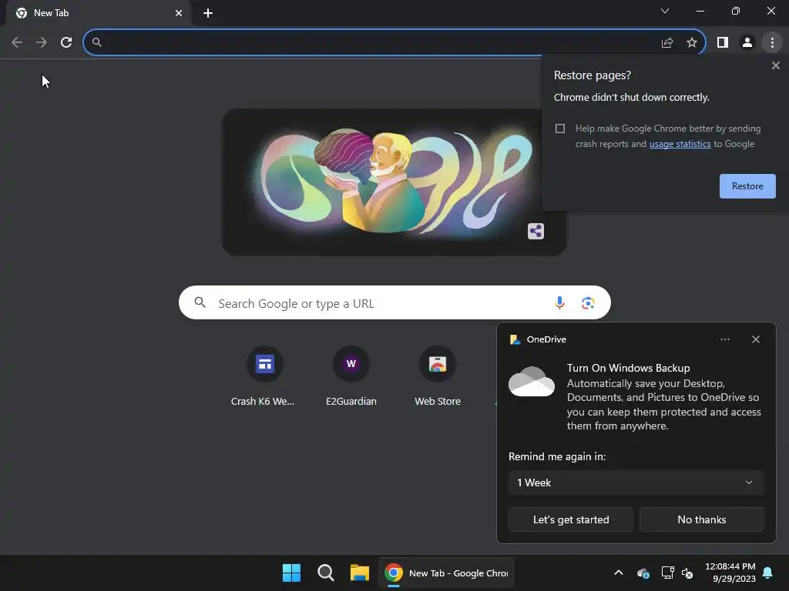Open the Windows Start menu
This screenshot has height=591, width=789.
[291, 573]
